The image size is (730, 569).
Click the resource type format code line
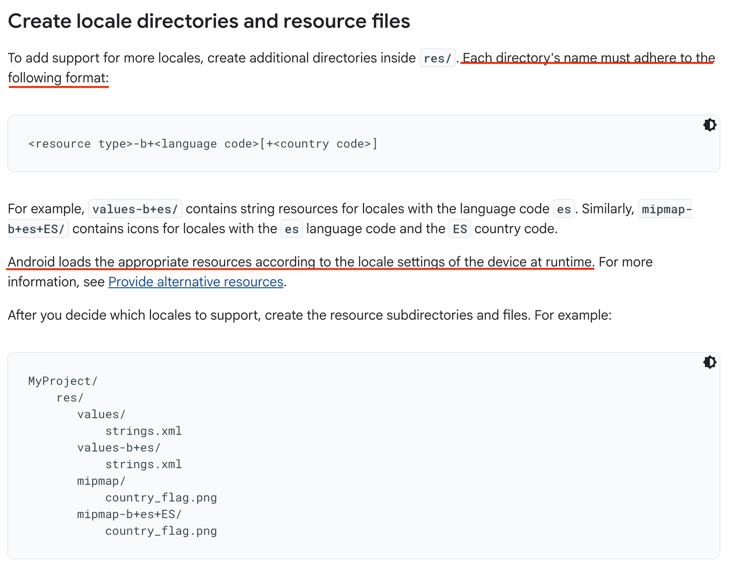click(203, 144)
